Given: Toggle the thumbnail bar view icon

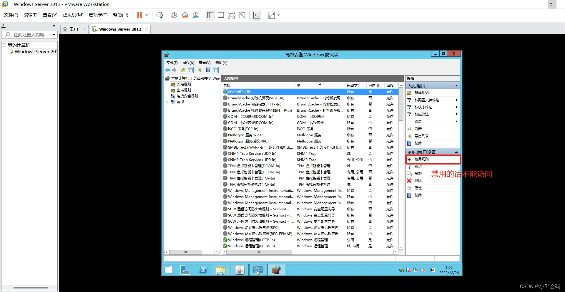Looking at the screenshot, I should [x=221, y=15].
